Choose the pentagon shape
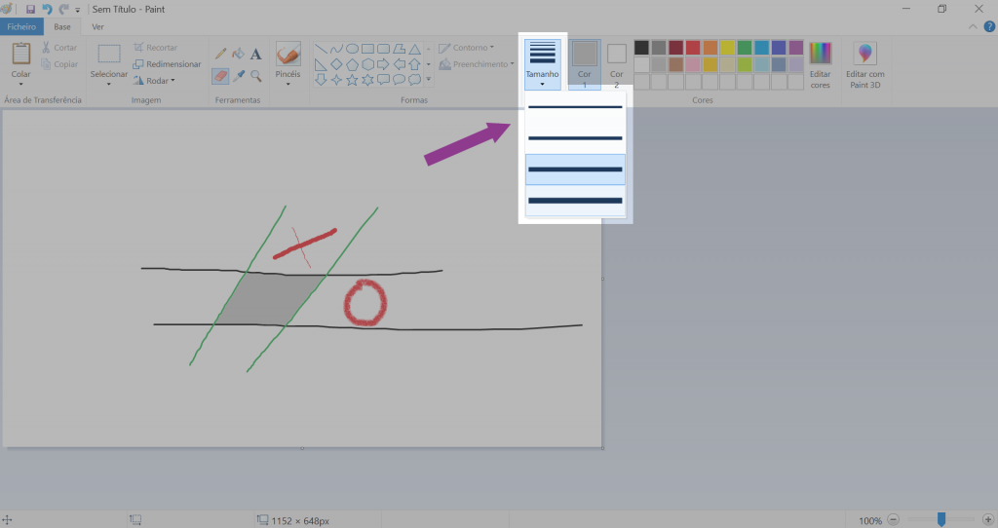This screenshot has width=998, height=528. coord(352,64)
